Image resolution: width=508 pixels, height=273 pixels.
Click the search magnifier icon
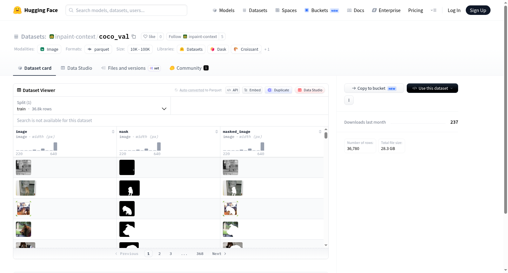tap(71, 10)
